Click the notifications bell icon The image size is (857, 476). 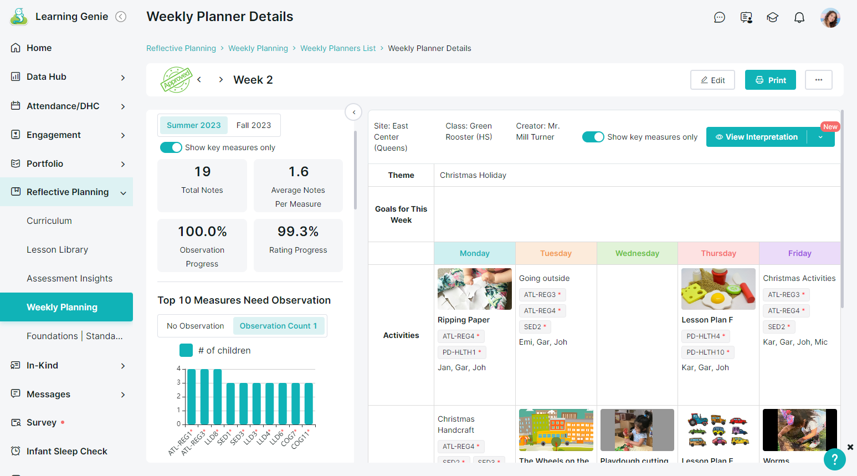tap(799, 17)
